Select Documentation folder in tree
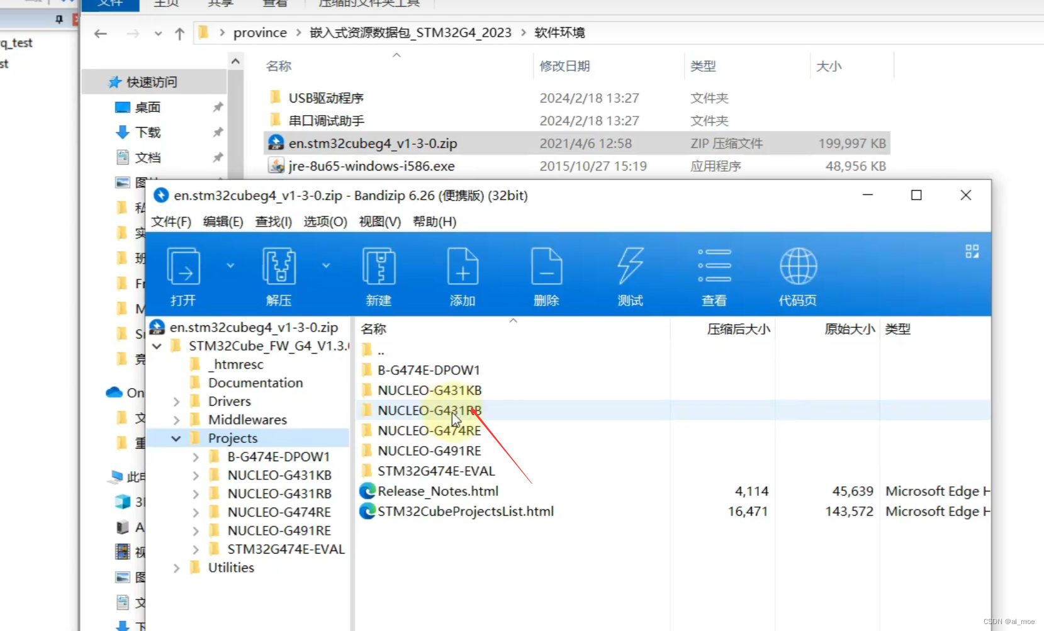 (x=255, y=383)
